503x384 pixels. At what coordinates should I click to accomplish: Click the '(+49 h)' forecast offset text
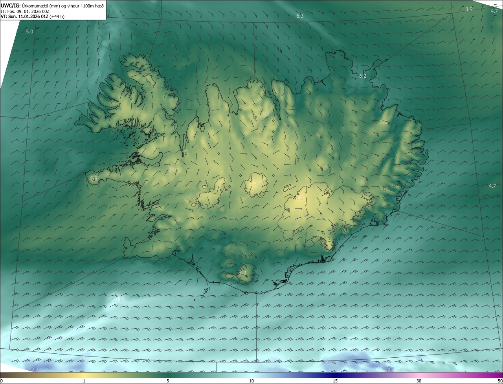coord(57,16)
